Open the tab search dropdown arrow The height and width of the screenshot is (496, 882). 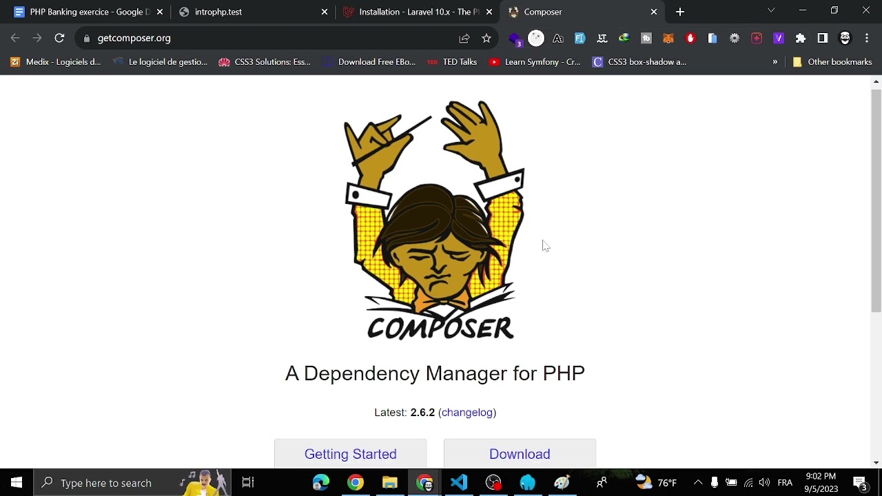click(x=771, y=11)
